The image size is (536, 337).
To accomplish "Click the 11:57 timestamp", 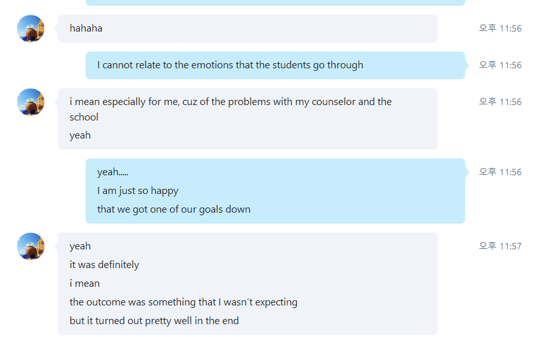I will (x=500, y=246).
